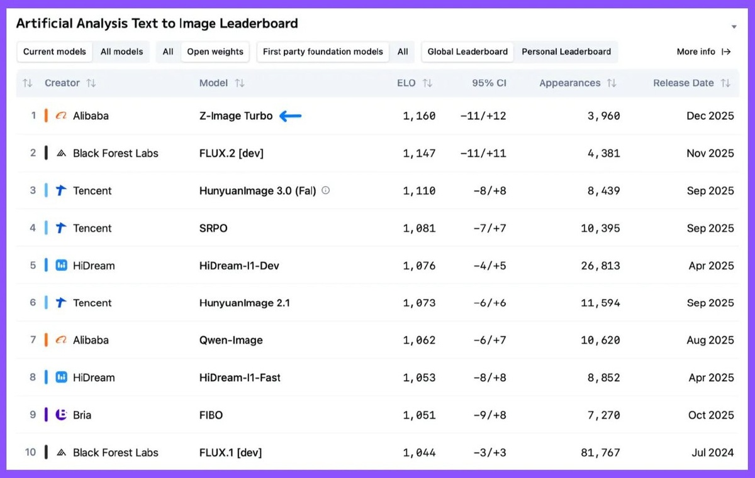
Task: Select the HiDream-I1-Fast model name
Action: coord(240,378)
